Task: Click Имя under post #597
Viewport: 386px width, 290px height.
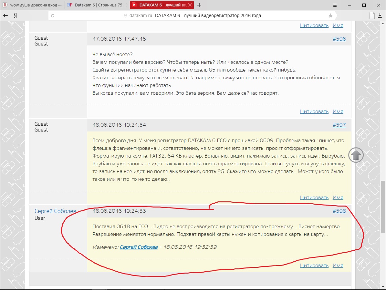Action: point(338,198)
